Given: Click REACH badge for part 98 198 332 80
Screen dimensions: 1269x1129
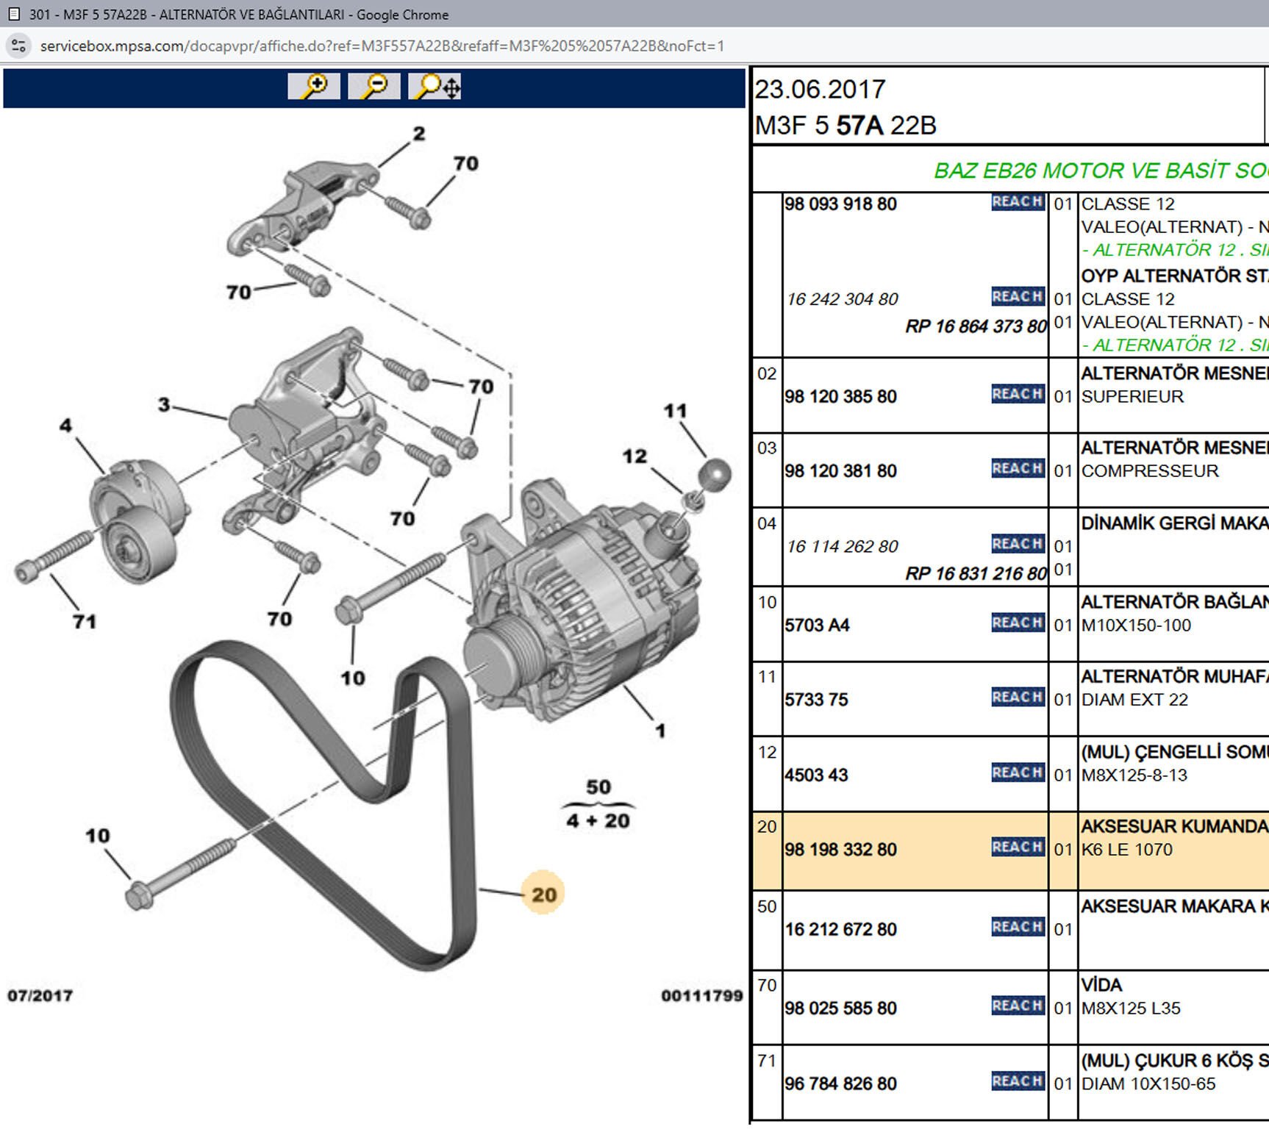Looking at the screenshot, I should pyautogui.click(x=1018, y=847).
